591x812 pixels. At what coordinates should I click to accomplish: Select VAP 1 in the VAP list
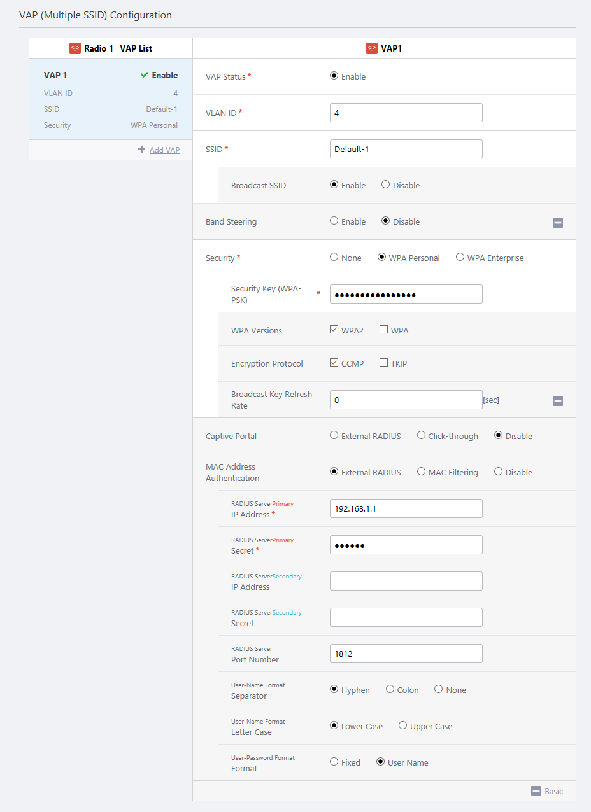110,99
